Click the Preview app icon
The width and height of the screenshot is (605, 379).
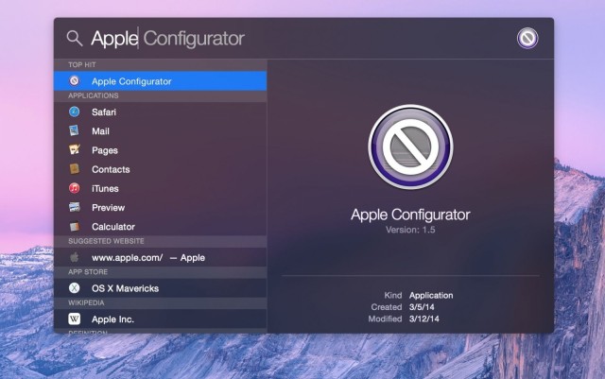pyautogui.click(x=75, y=207)
